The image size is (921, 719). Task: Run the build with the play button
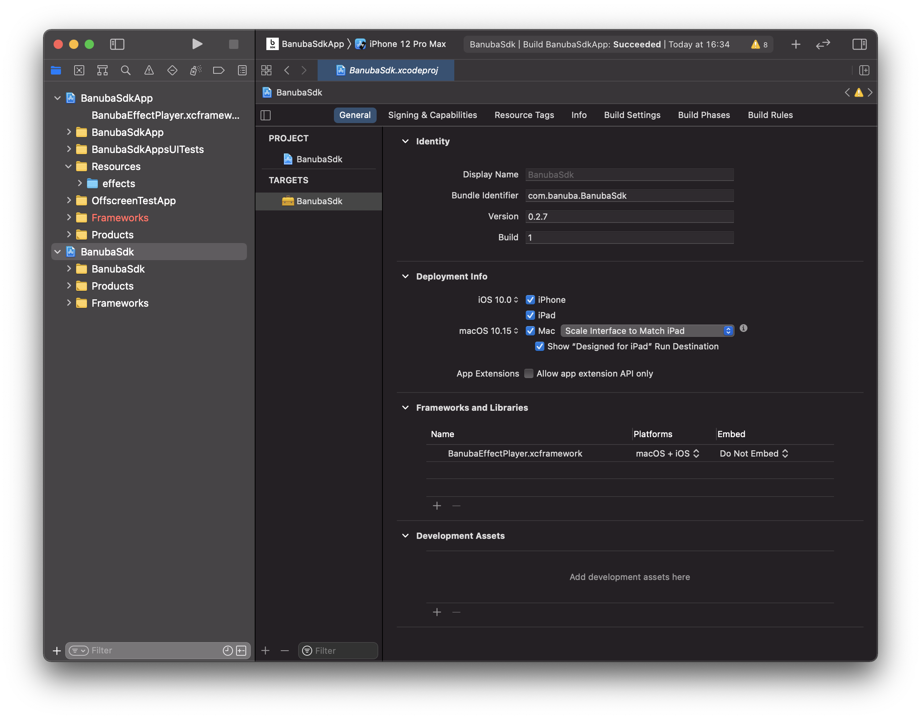pyautogui.click(x=197, y=44)
